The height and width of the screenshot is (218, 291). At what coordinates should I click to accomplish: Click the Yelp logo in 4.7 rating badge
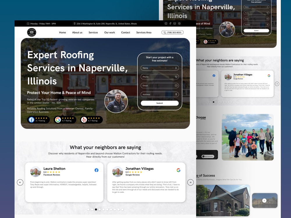tap(84, 120)
